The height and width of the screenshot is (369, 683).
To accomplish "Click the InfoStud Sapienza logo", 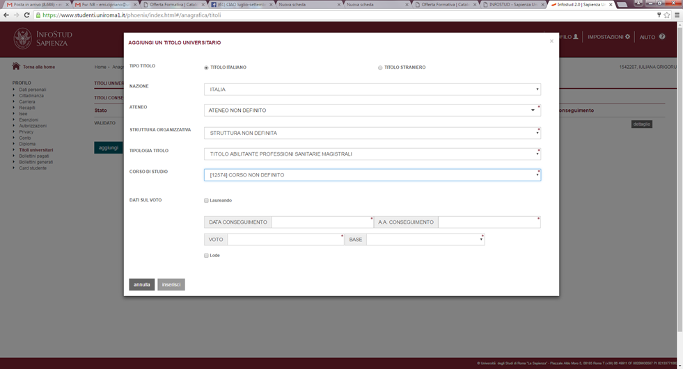I will click(x=43, y=38).
